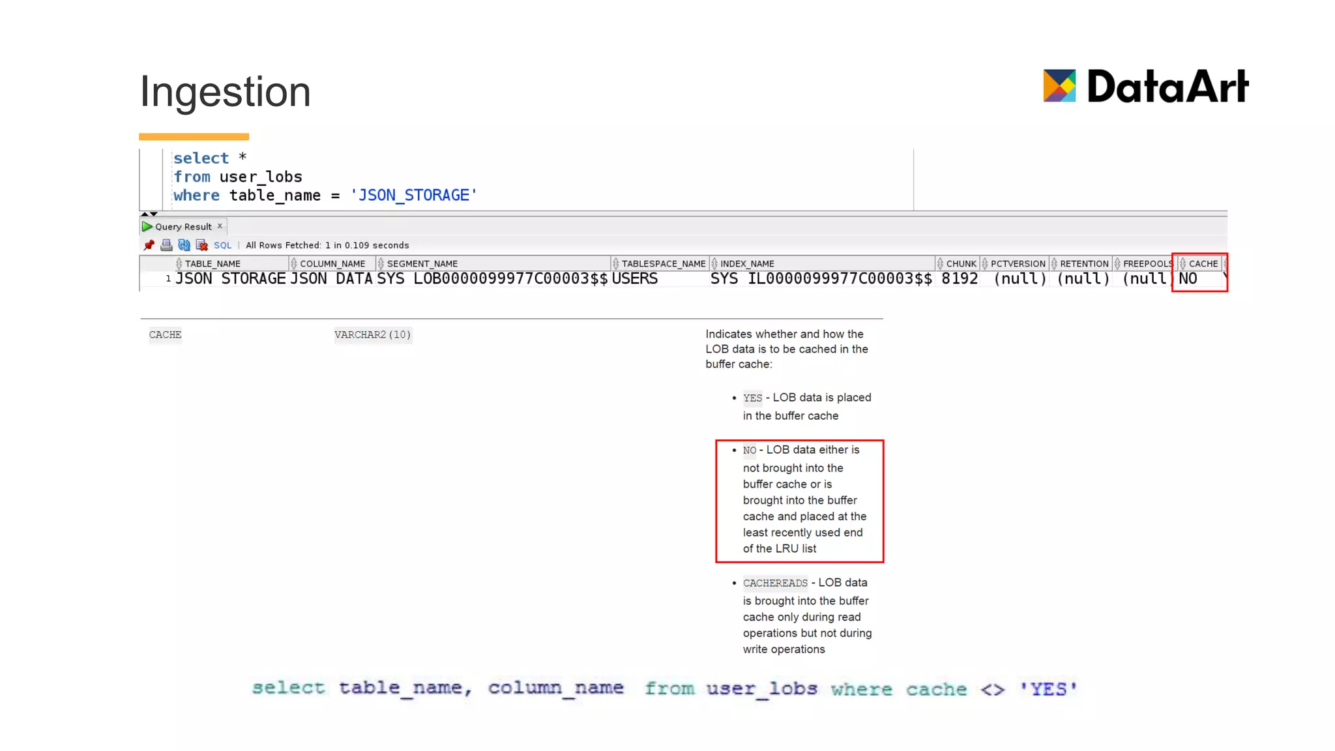Click the SQL link in results toolbar
The width and height of the screenshot is (1335, 751).
pyautogui.click(x=222, y=245)
